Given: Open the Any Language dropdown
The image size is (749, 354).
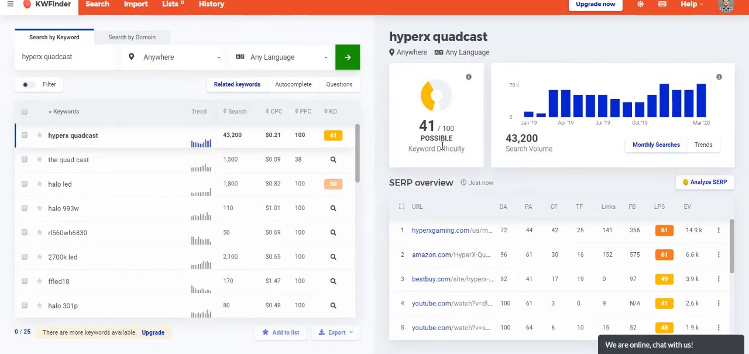Looking at the screenshot, I should coord(281,57).
